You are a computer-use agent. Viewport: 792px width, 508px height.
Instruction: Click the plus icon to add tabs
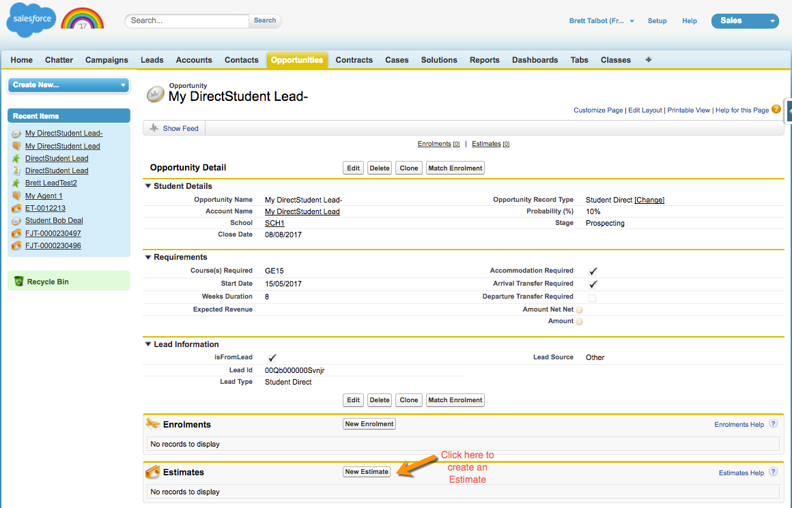(648, 59)
